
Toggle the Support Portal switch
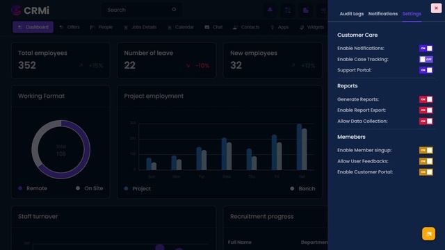tap(426, 70)
